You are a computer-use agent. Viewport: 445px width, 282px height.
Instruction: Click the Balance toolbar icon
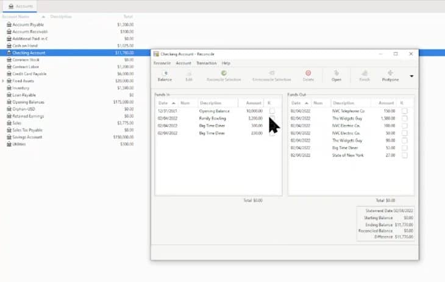[x=165, y=76]
